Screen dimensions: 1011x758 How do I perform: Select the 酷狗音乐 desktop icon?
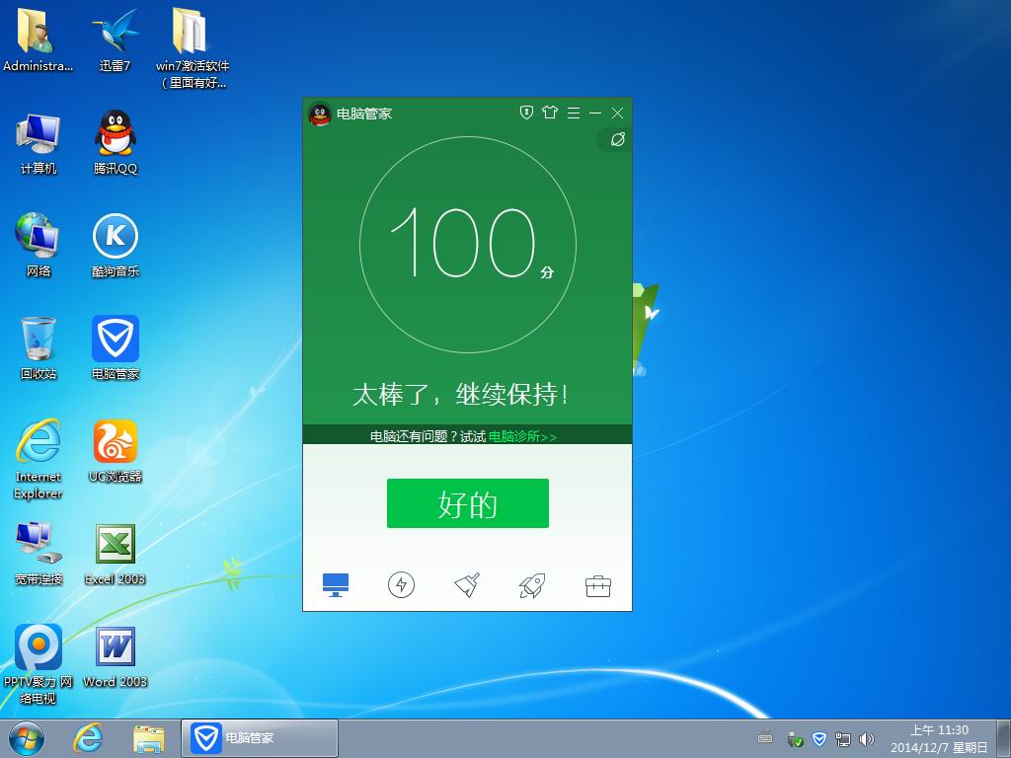point(116,244)
